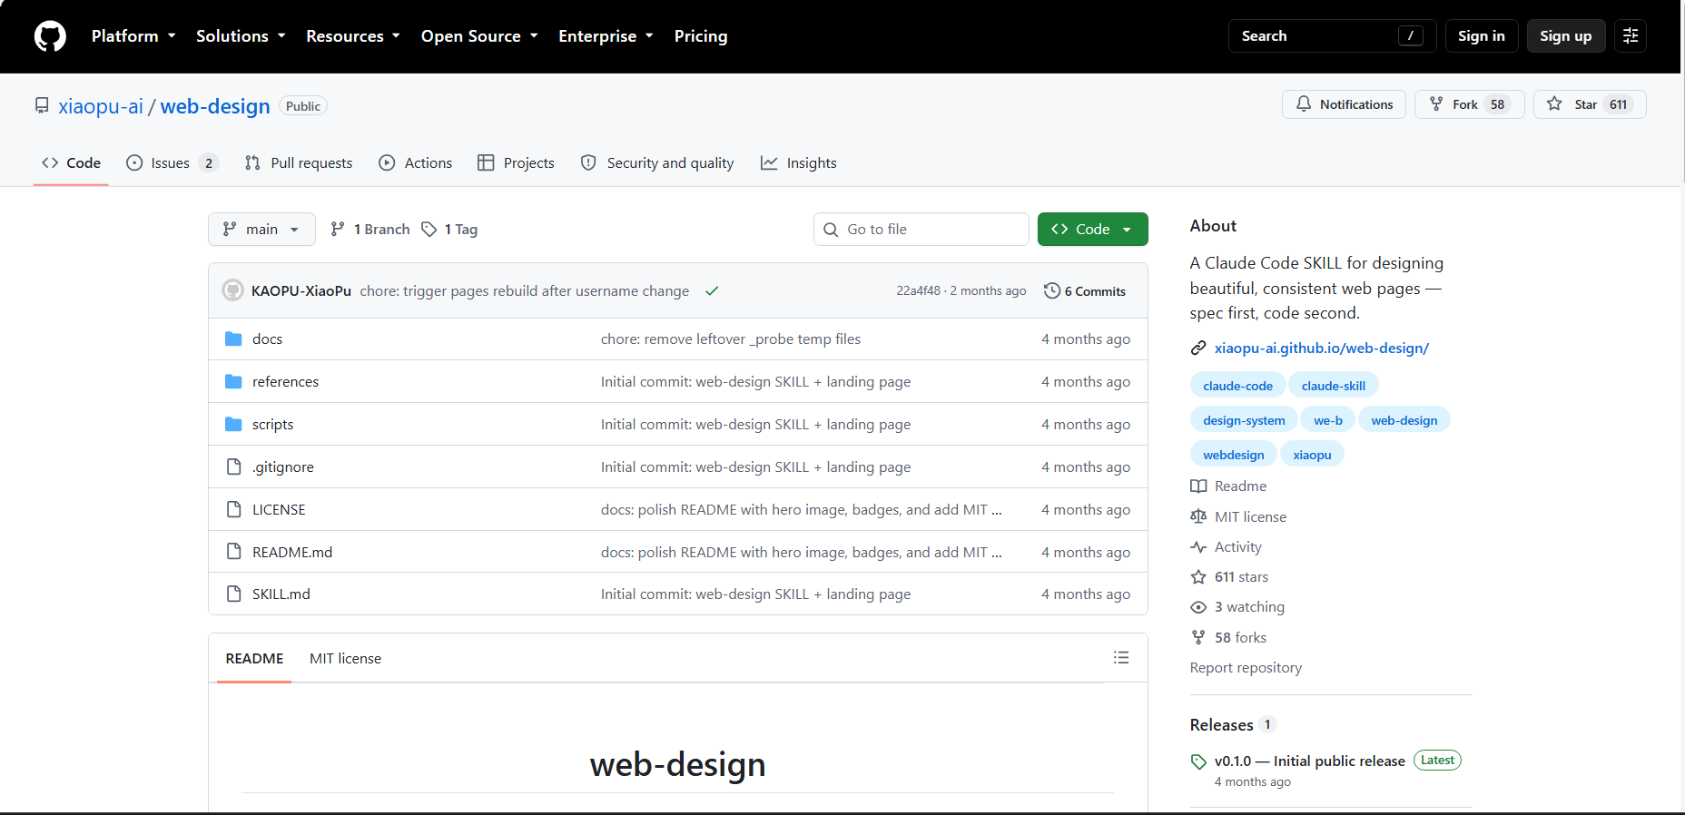
Task: Click the SKILL.md file icon
Action: pyautogui.click(x=233, y=594)
